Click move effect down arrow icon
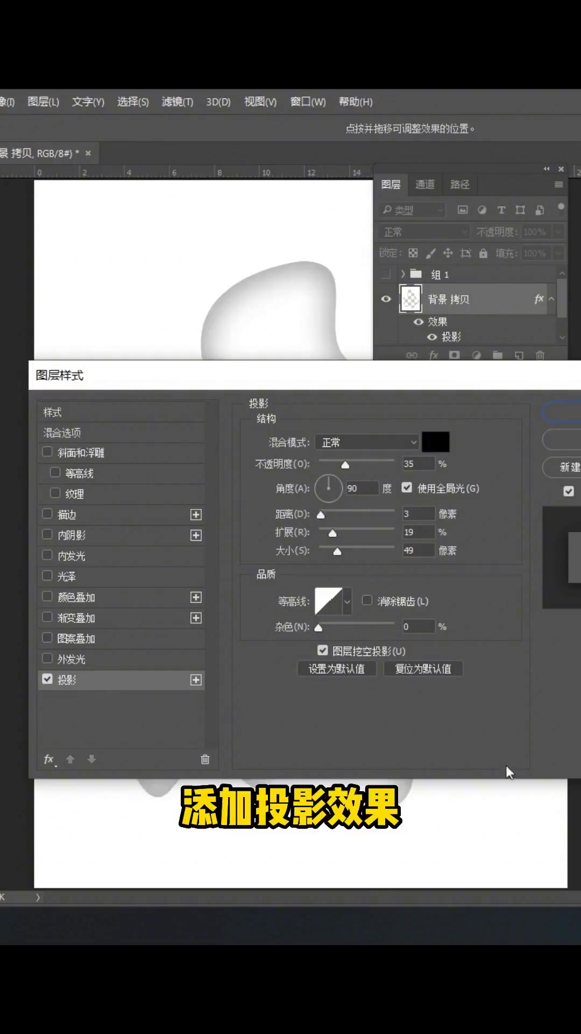This screenshot has height=1034, width=581. [91, 759]
